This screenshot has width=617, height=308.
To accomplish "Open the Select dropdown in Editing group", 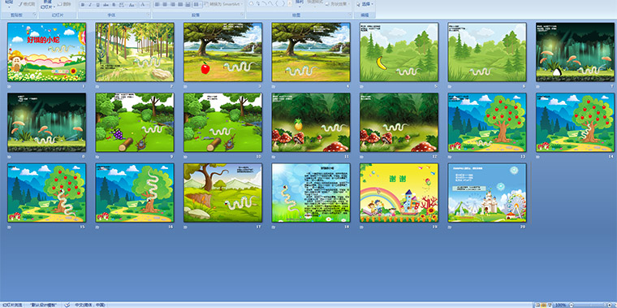I will tap(365, 4).
